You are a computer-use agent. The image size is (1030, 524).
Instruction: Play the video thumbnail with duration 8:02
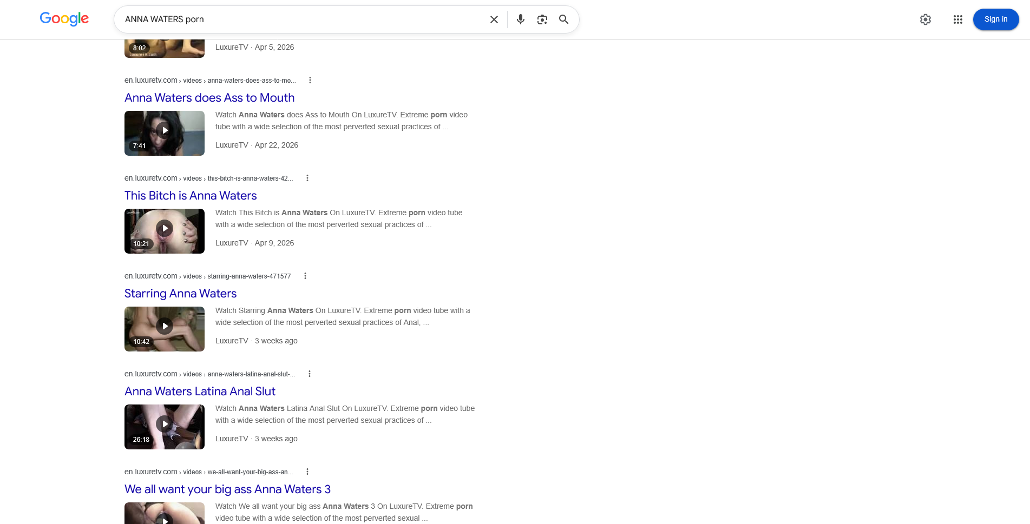coord(165,49)
